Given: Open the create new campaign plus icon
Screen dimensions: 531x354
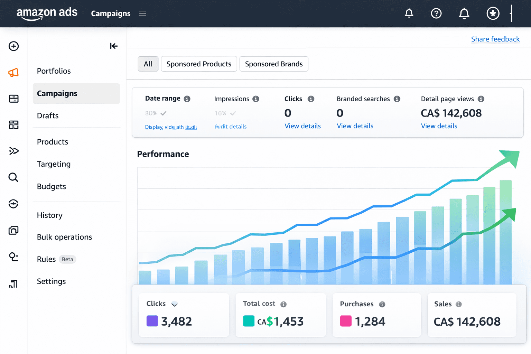Looking at the screenshot, I should pos(13,46).
